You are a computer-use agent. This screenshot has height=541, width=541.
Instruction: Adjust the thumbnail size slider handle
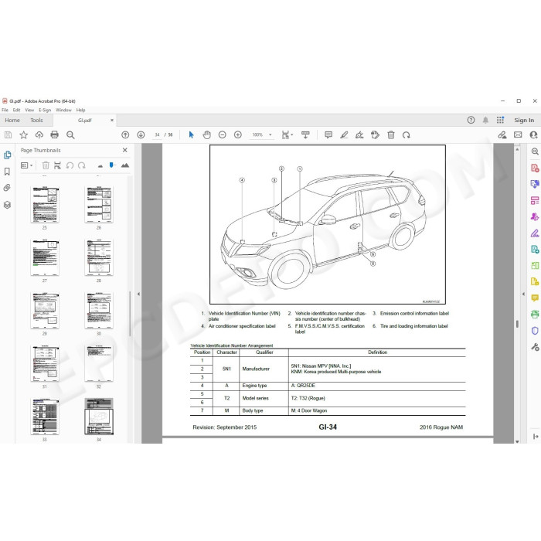click(x=111, y=165)
